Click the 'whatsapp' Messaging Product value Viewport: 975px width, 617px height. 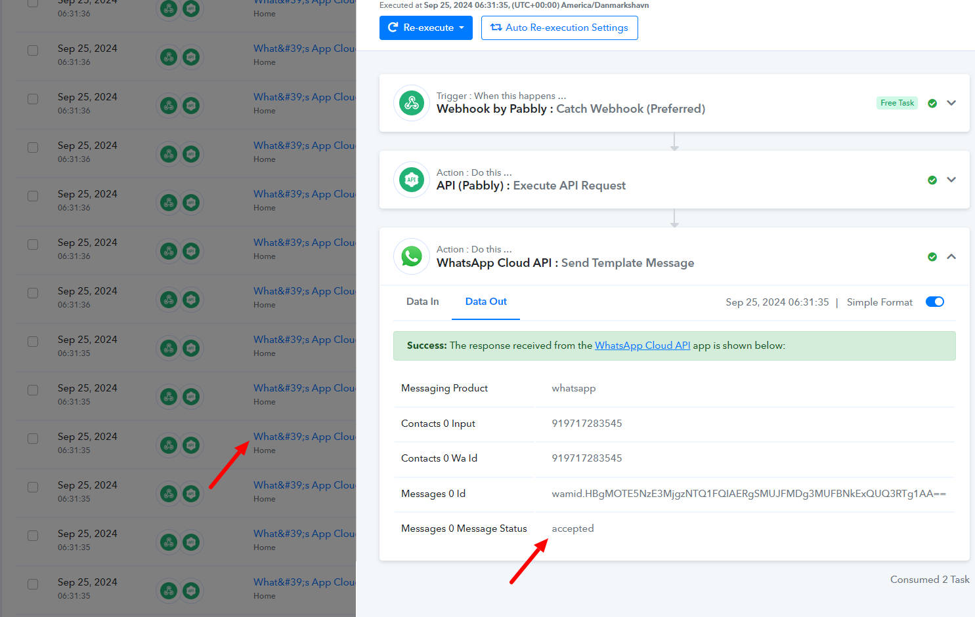click(x=574, y=388)
